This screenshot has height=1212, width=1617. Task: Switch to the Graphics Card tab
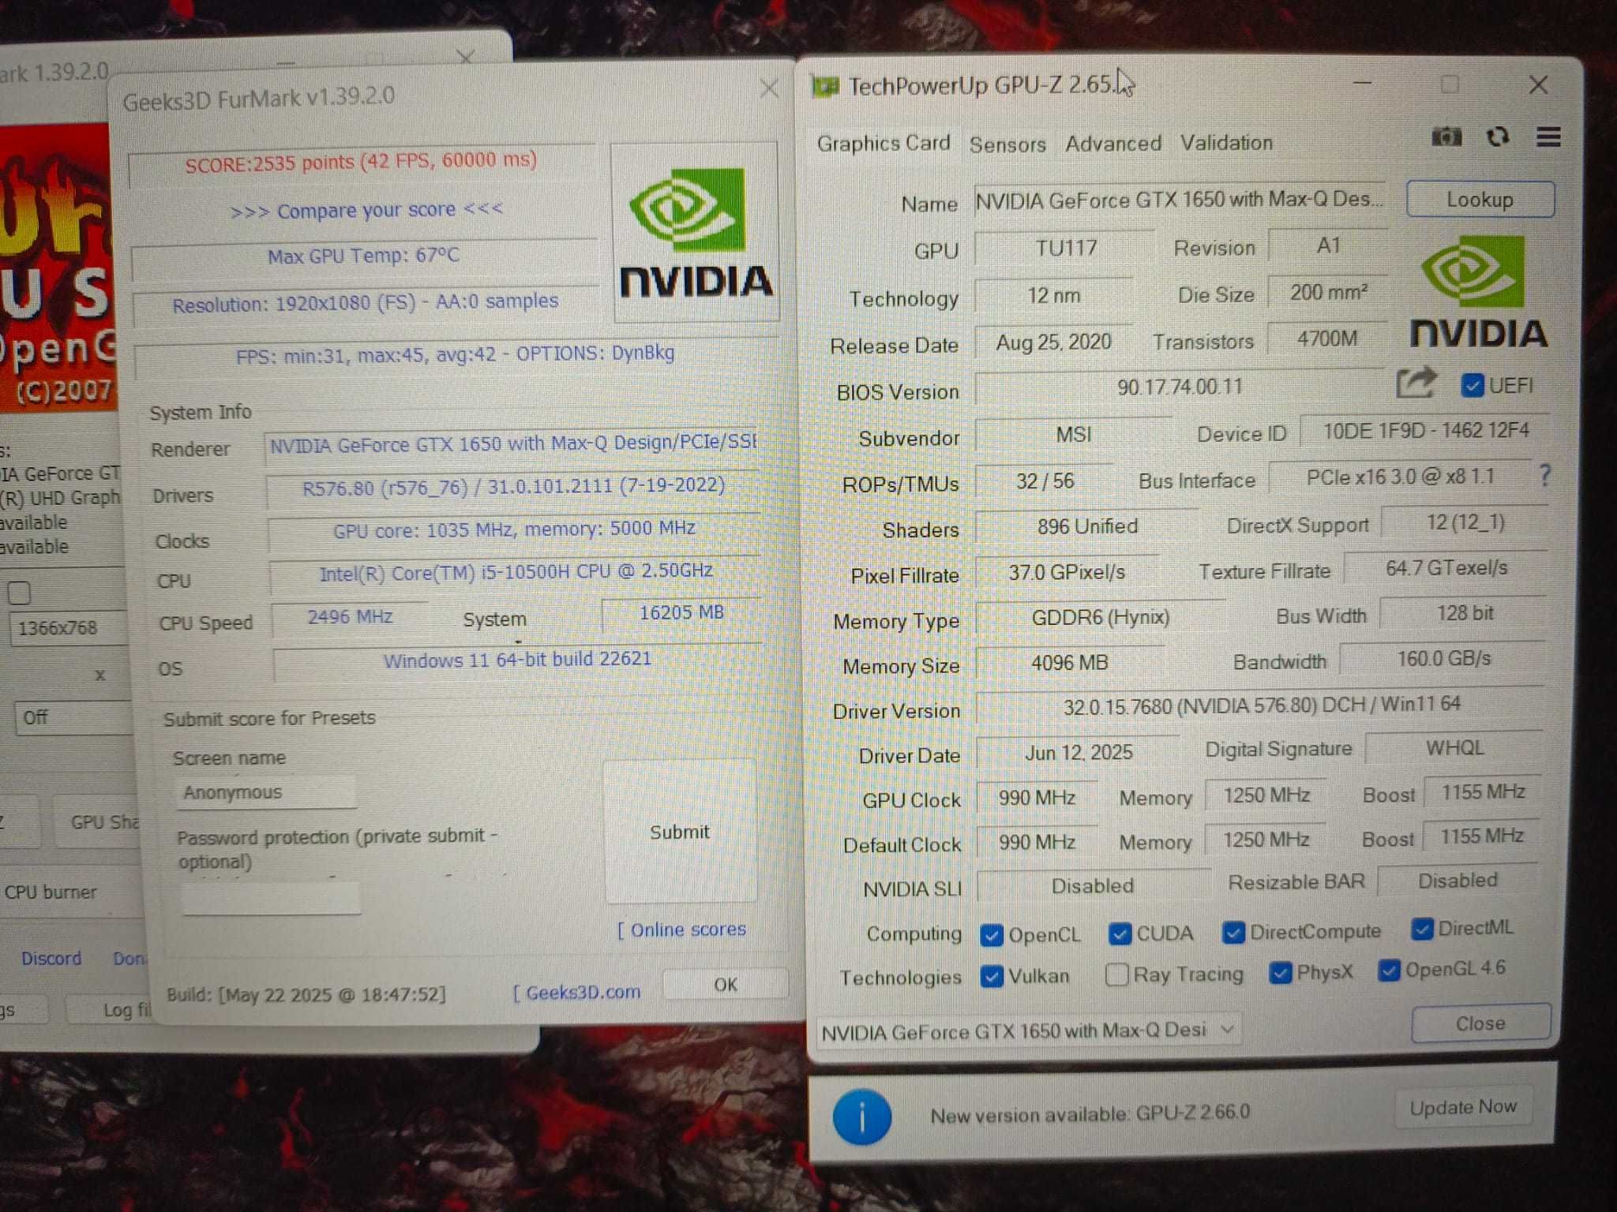(x=884, y=144)
